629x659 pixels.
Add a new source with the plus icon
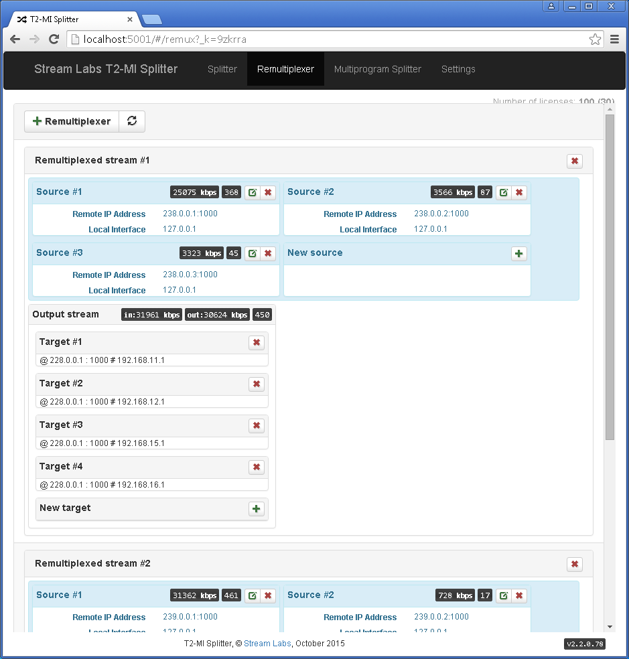click(x=519, y=253)
